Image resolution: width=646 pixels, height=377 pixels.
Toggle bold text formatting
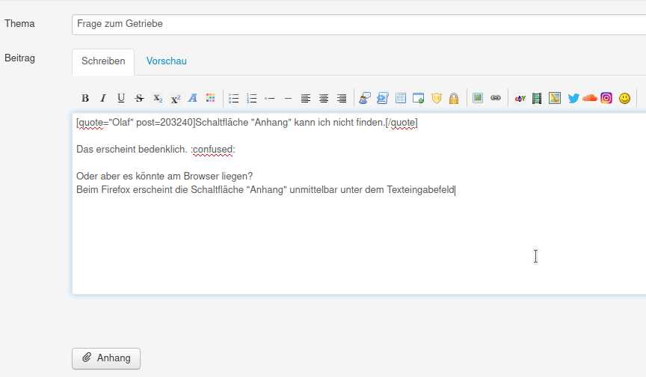pos(85,98)
